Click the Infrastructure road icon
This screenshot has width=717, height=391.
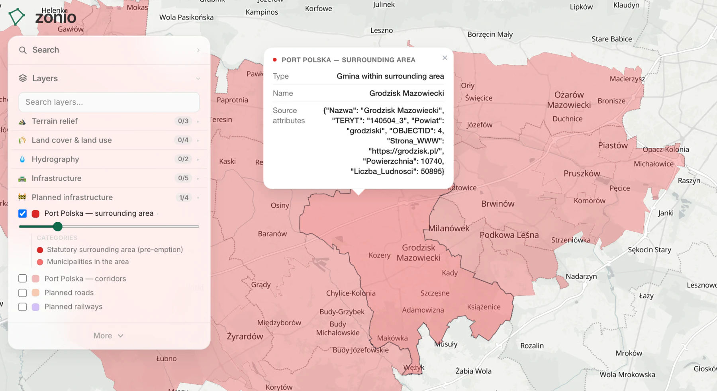coord(22,178)
